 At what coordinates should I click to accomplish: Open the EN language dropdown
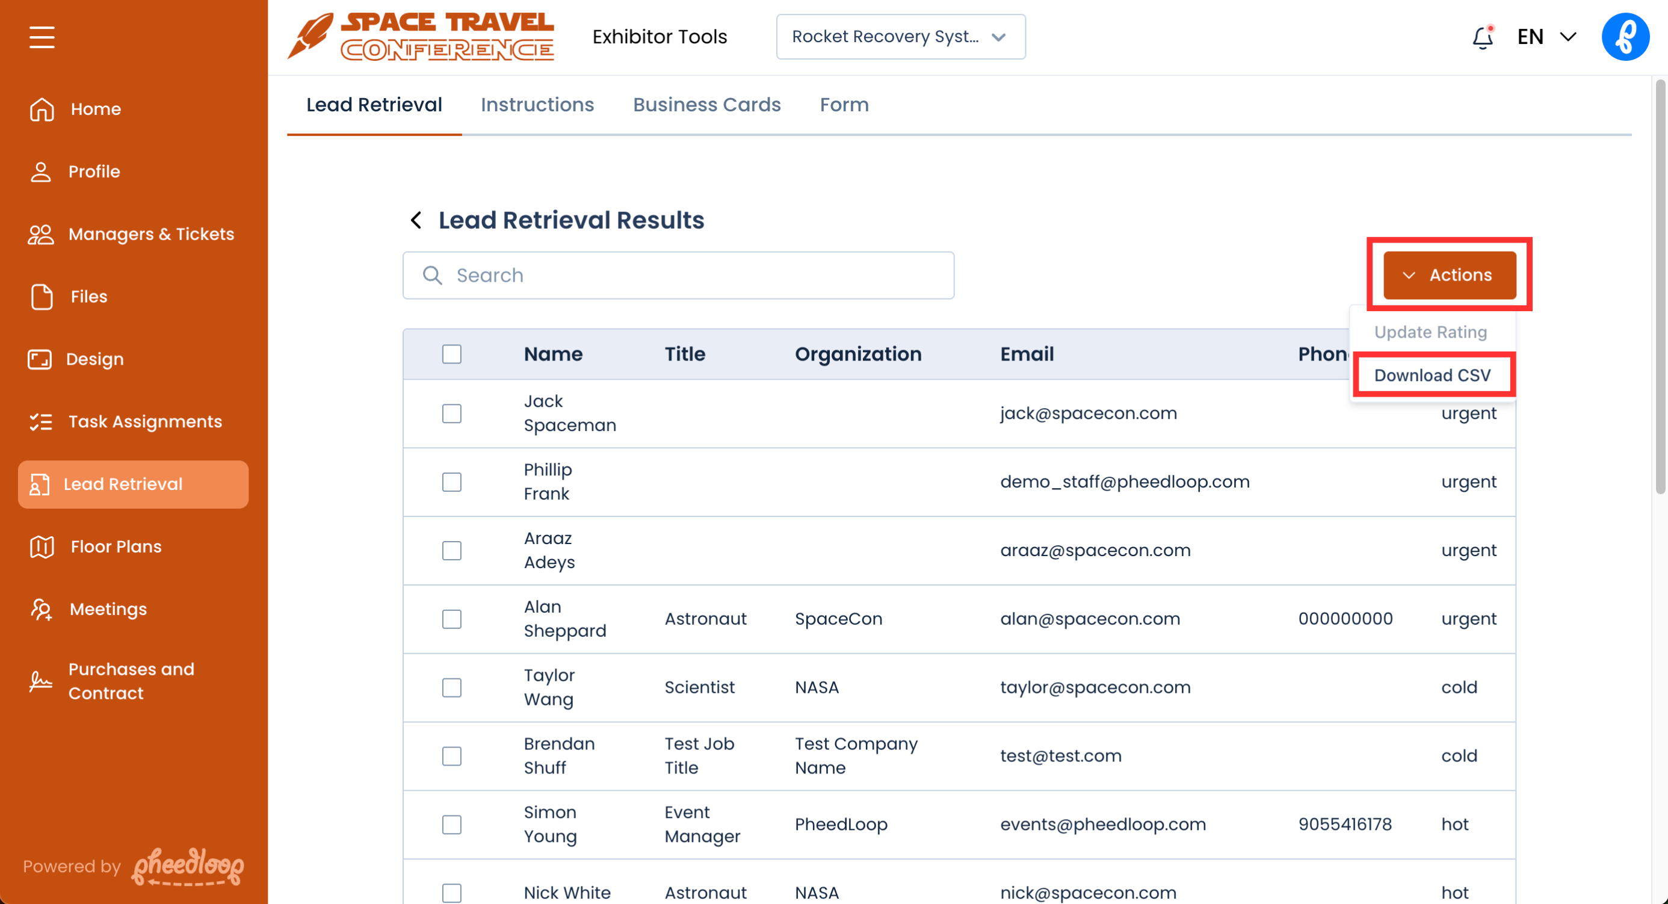point(1546,37)
